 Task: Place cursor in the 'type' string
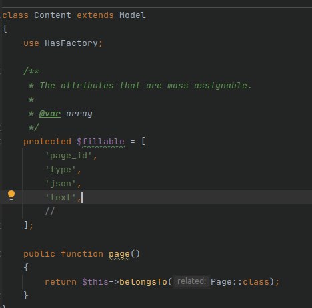pos(61,170)
